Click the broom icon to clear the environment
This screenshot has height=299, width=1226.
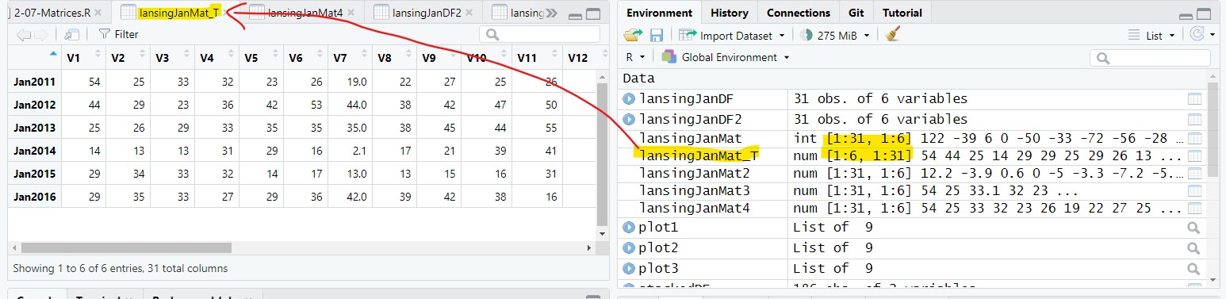[x=893, y=35]
